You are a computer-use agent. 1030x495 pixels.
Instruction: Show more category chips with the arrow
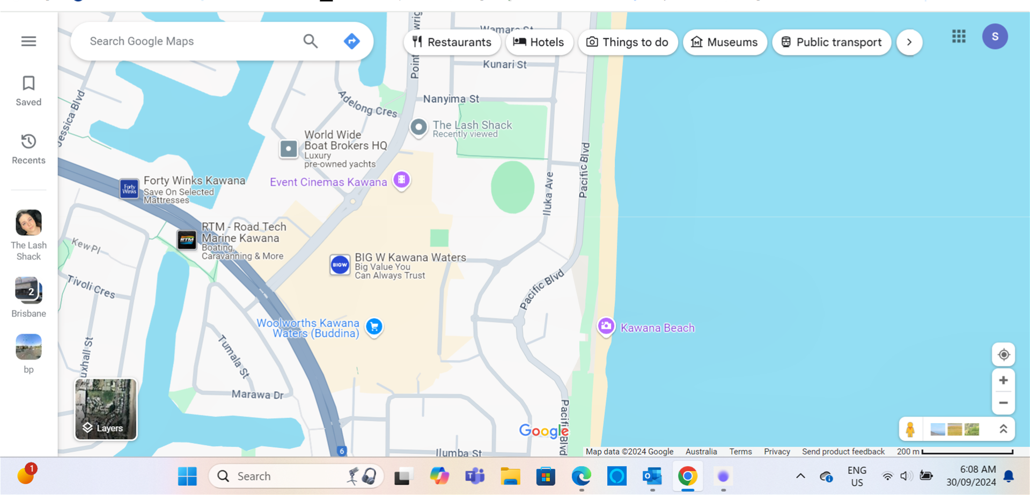point(909,42)
